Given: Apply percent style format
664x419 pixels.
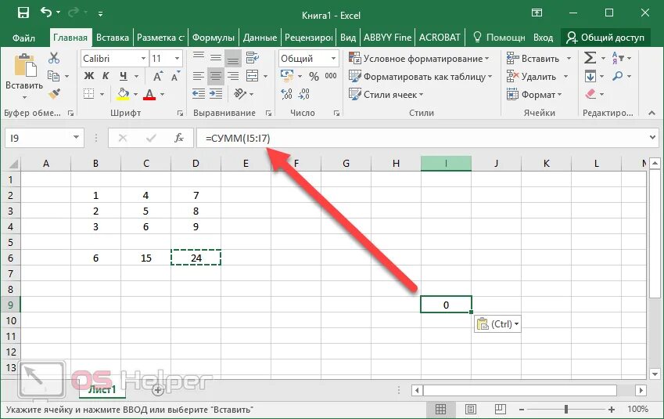Looking at the screenshot, I should tap(314, 76).
